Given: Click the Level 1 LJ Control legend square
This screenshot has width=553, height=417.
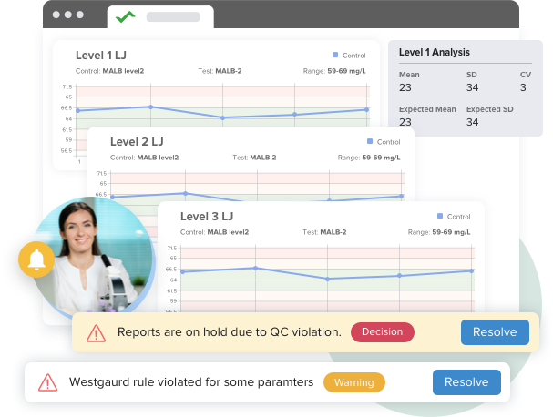Looking at the screenshot, I should tap(336, 56).
